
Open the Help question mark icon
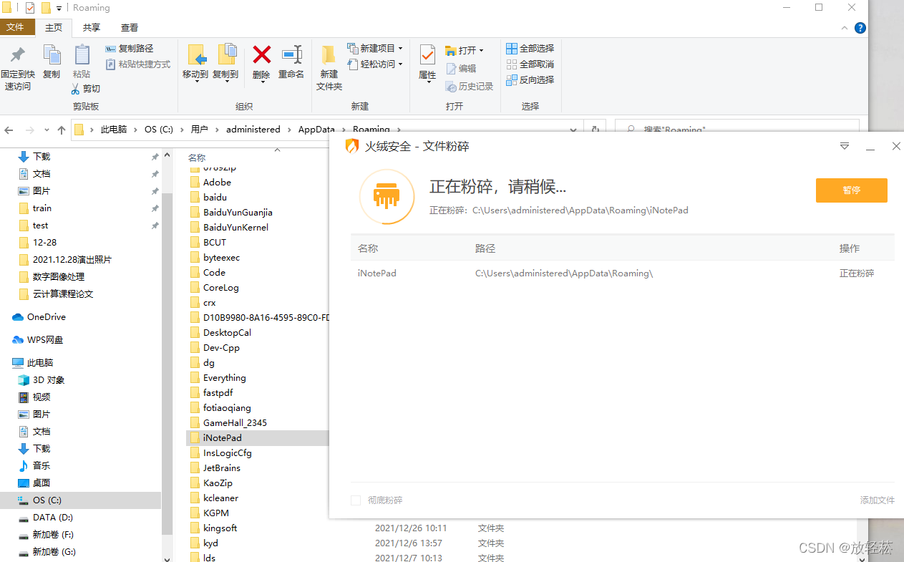860,28
